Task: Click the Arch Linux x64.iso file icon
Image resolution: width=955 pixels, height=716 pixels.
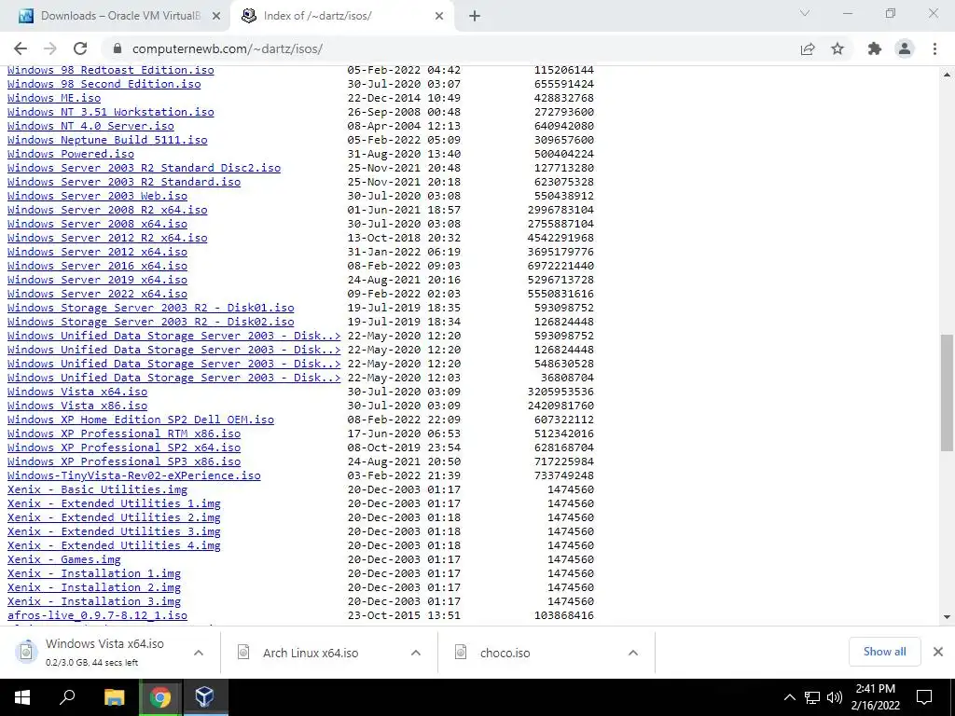Action: pyautogui.click(x=243, y=653)
